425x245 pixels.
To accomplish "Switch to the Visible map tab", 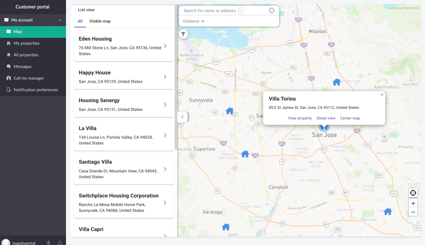I will [100, 21].
